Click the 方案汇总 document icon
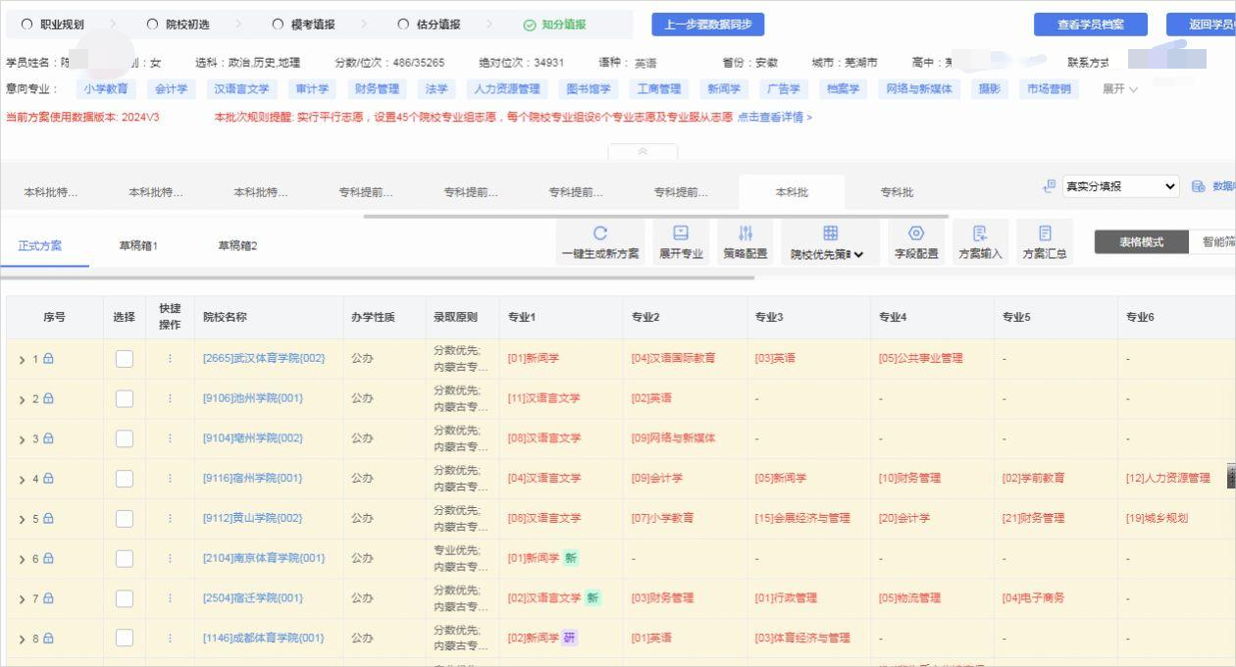This screenshot has height=667, width=1236. (x=1044, y=232)
